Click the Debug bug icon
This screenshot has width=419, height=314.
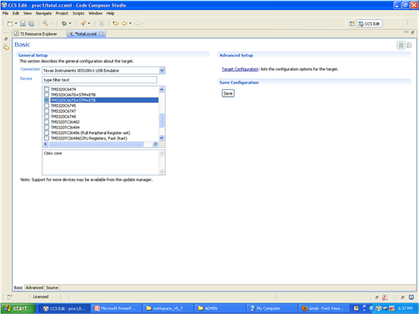click(64, 24)
